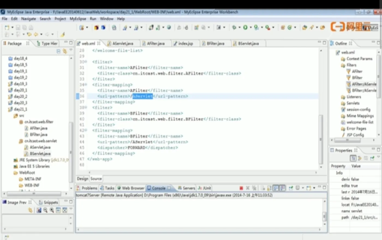Click the yellow highlighter icon in second toolbar row
The image size is (382, 240).
pyautogui.click(x=62, y=34)
